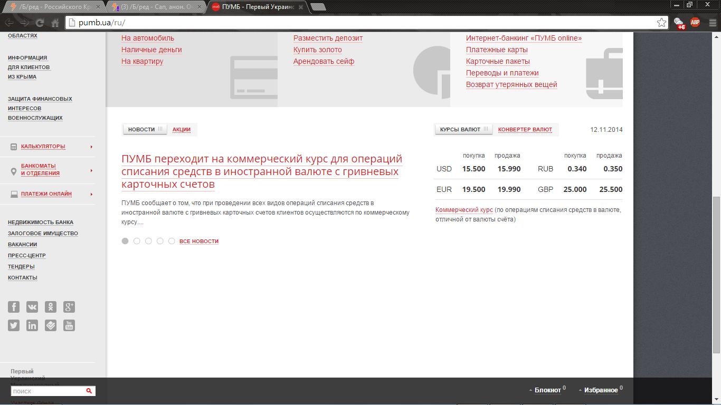Open the Все новости link
This screenshot has height=405, width=721.
pos(199,241)
